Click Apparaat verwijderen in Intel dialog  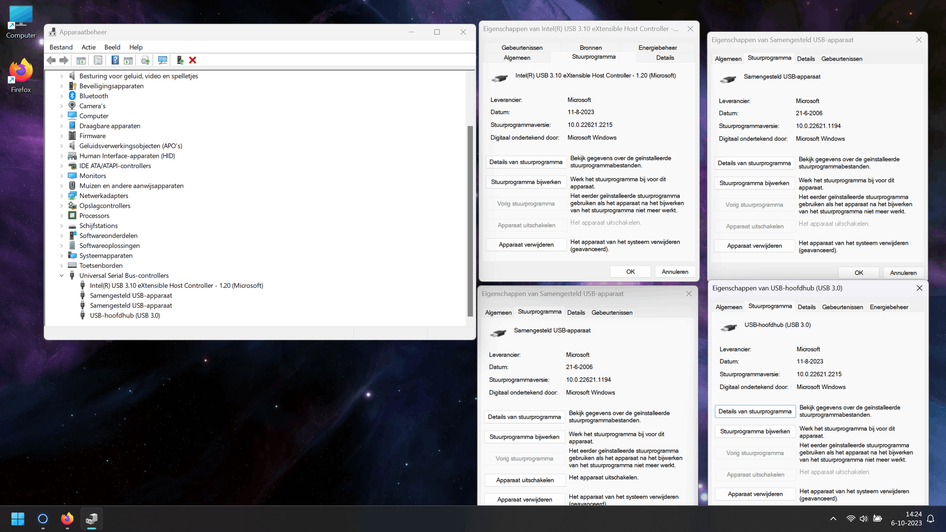coord(526,245)
